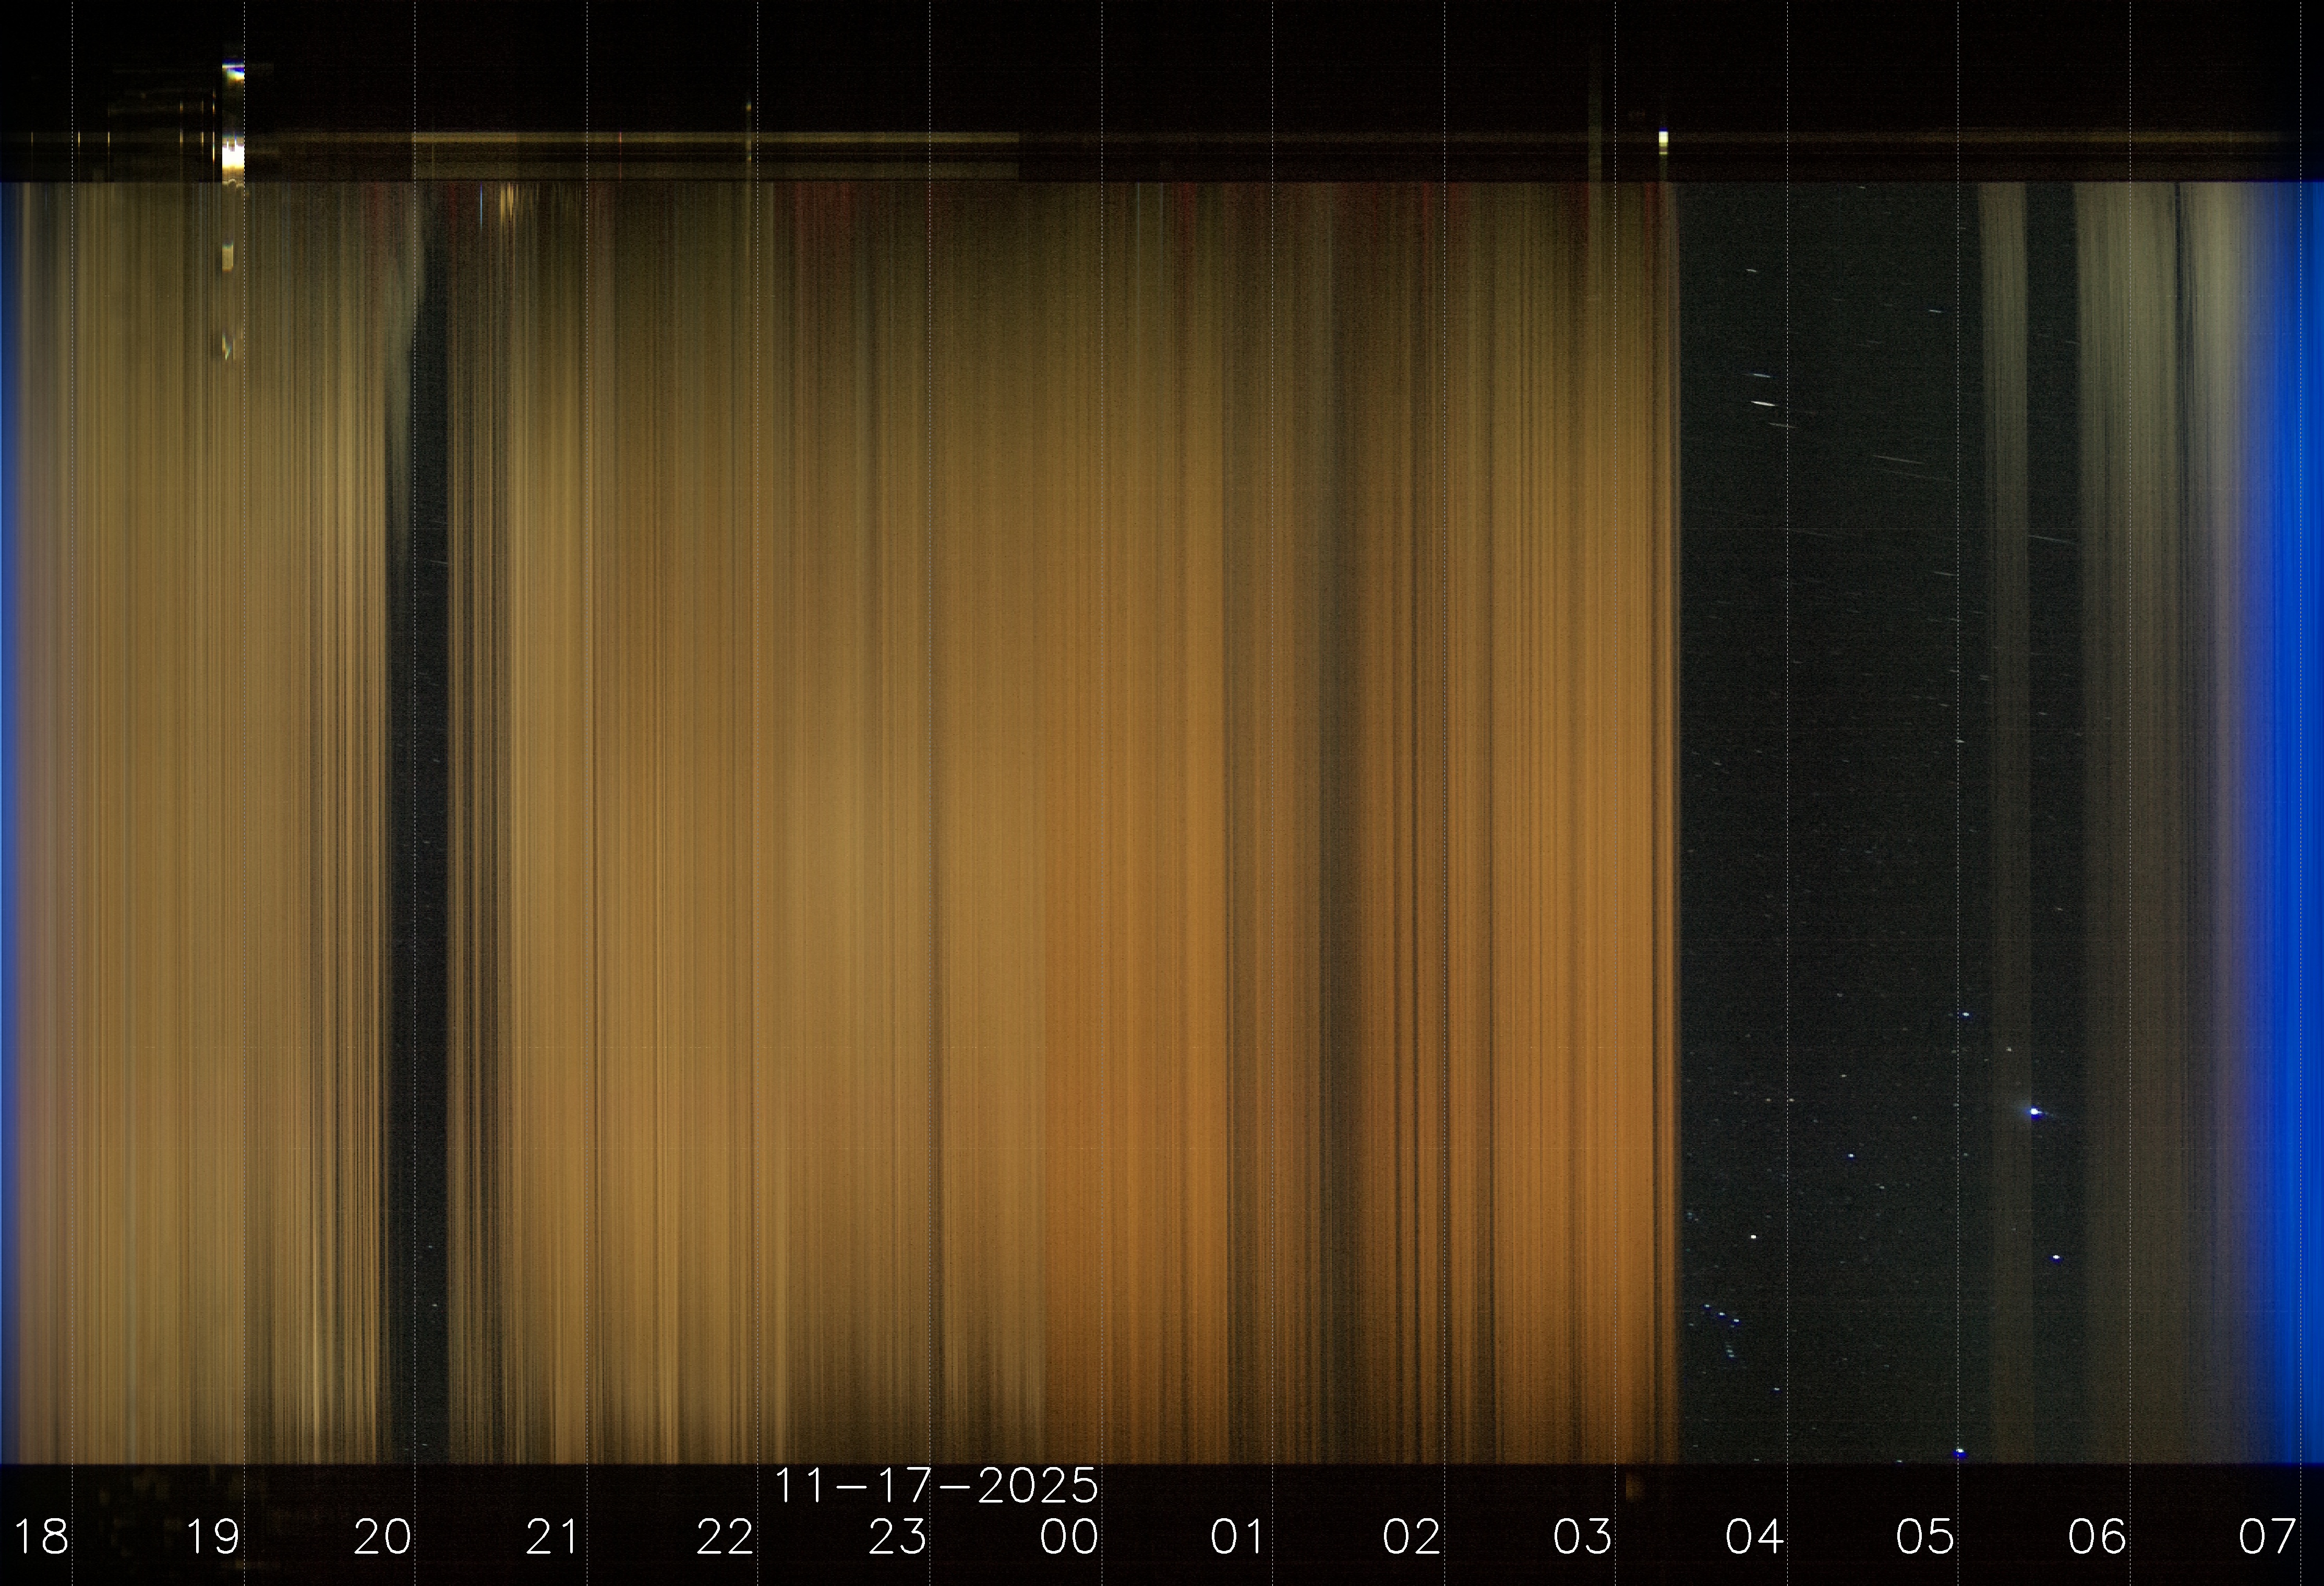The image size is (2324, 1586).
Task: Click the bright white spot above 03:30
Action: [x=1663, y=139]
